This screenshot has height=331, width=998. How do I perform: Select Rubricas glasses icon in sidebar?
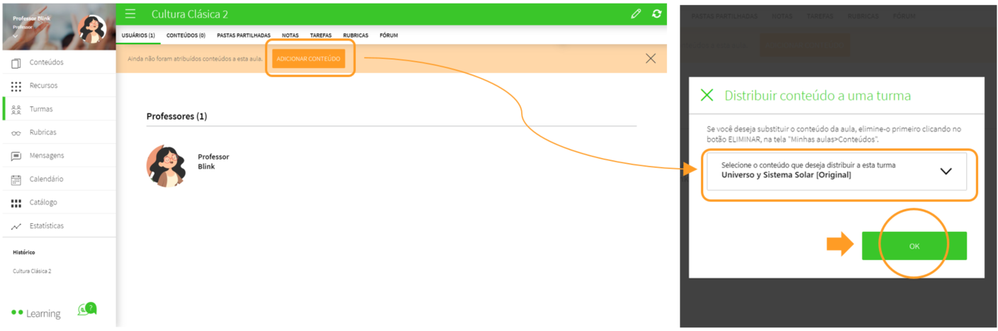[16, 133]
